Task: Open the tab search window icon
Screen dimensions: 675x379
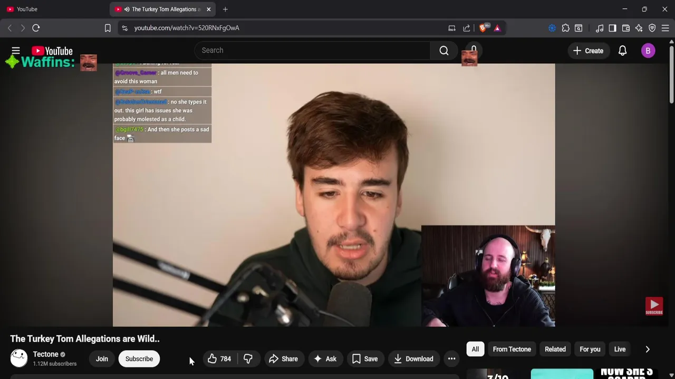Action: coord(578,28)
